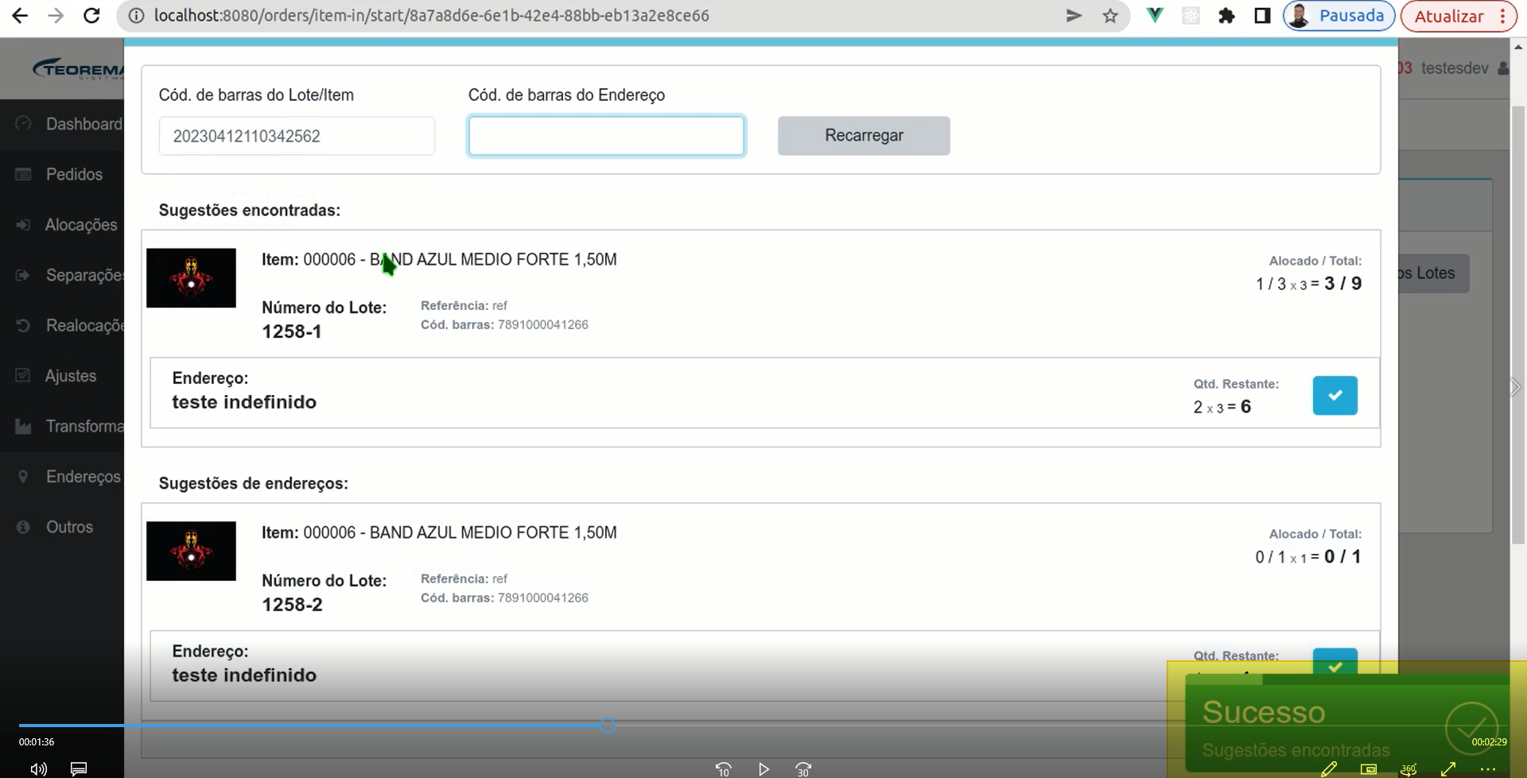Click the testesdev username in header
1527x778 pixels.
click(x=1455, y=68)
